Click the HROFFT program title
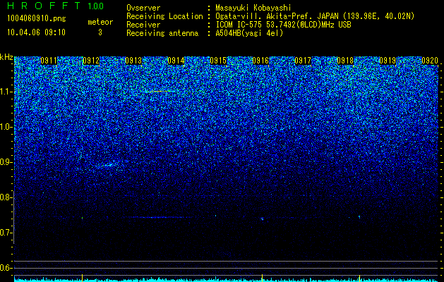Screen dimensions: 444x282 (x=44, y=6)
